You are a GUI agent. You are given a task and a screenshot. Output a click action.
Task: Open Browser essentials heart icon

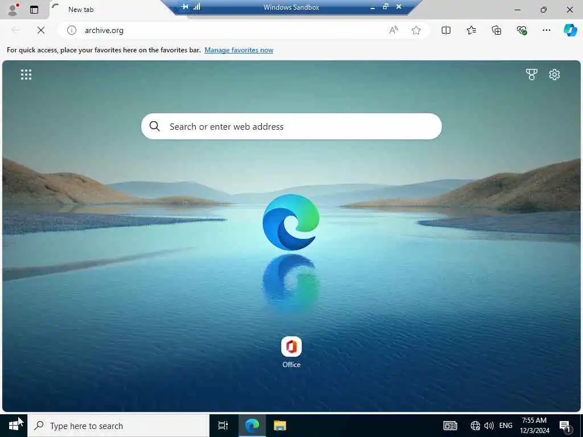(522, 30)
